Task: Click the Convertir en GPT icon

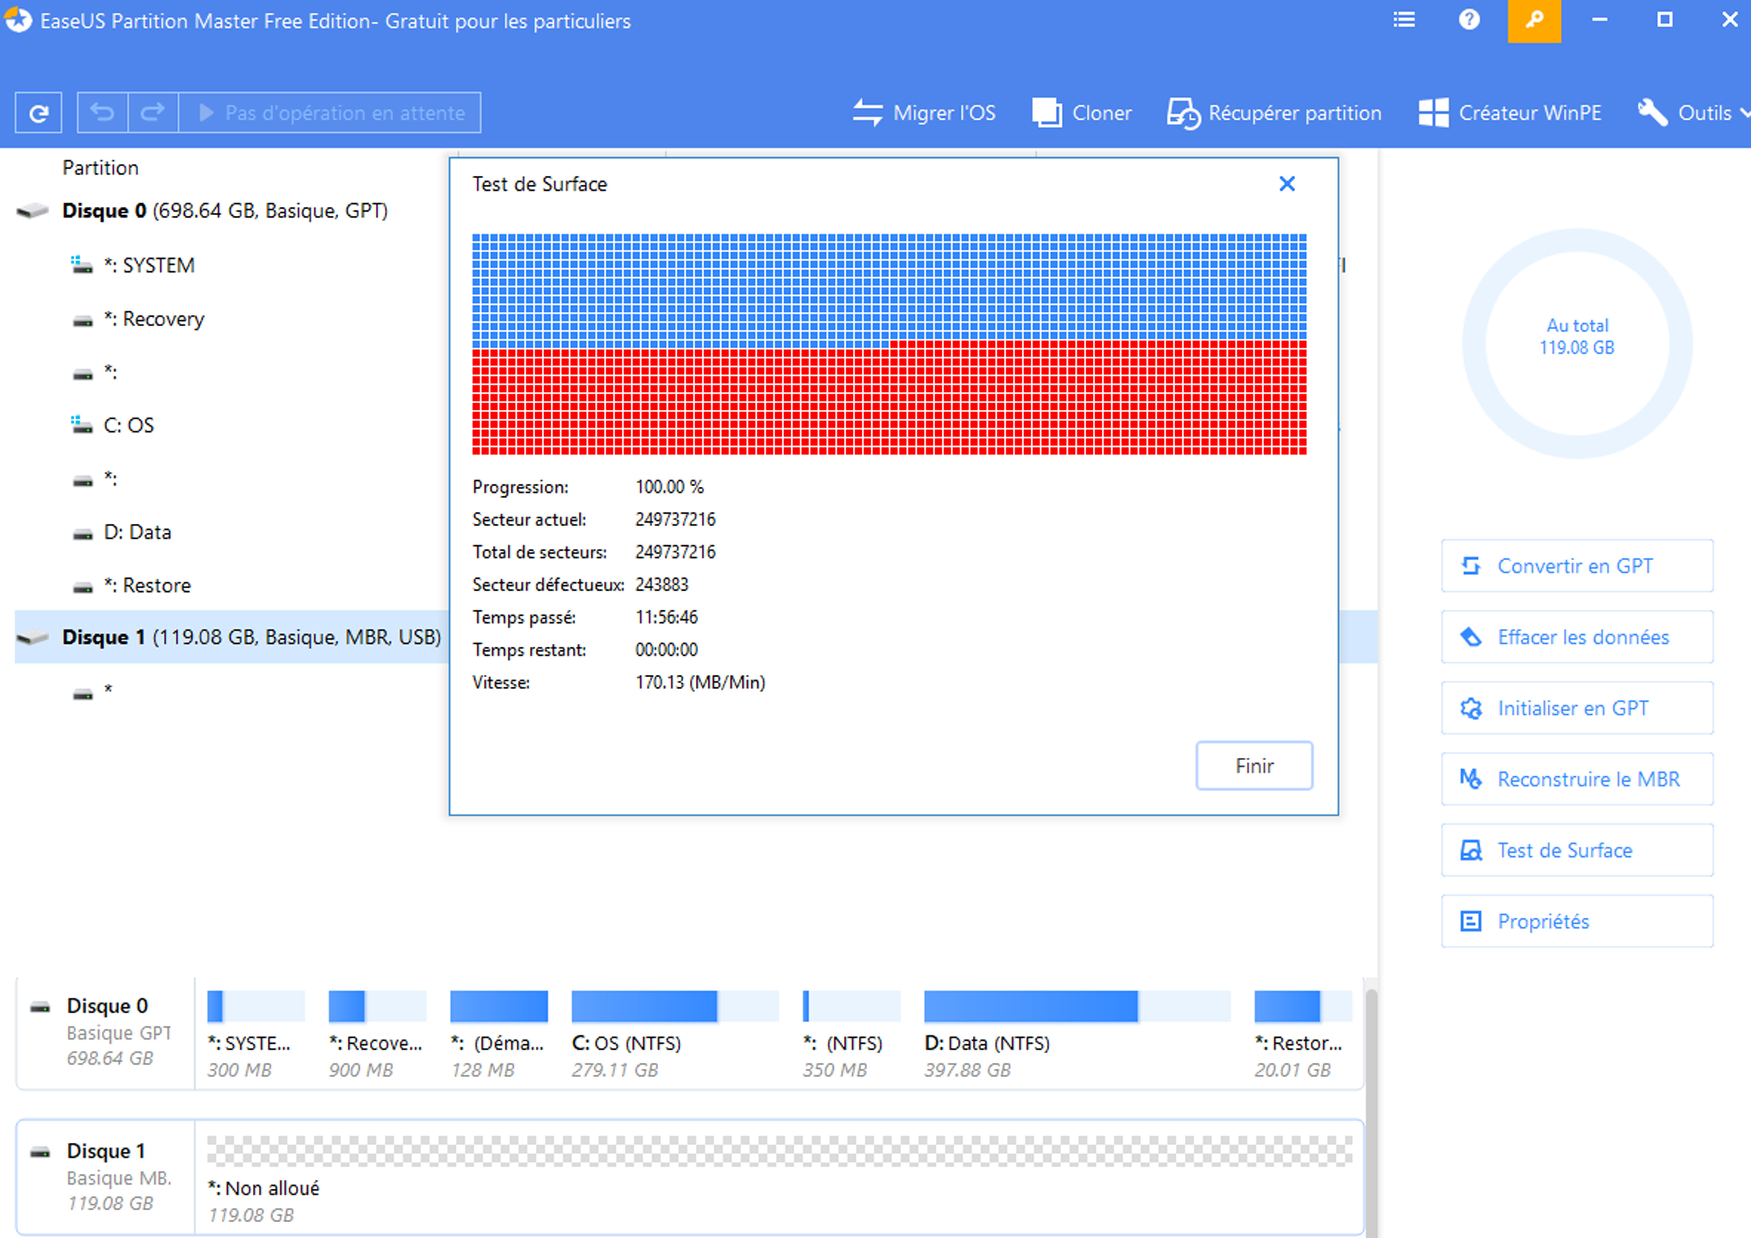Action: point(1470,566)
